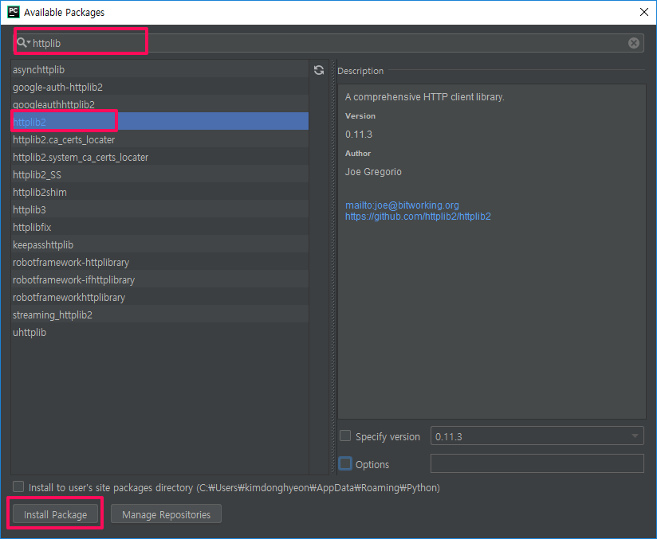Clear the search field with X icon
The height and width of the screenshot is (539, 657).
click(634, 43)
